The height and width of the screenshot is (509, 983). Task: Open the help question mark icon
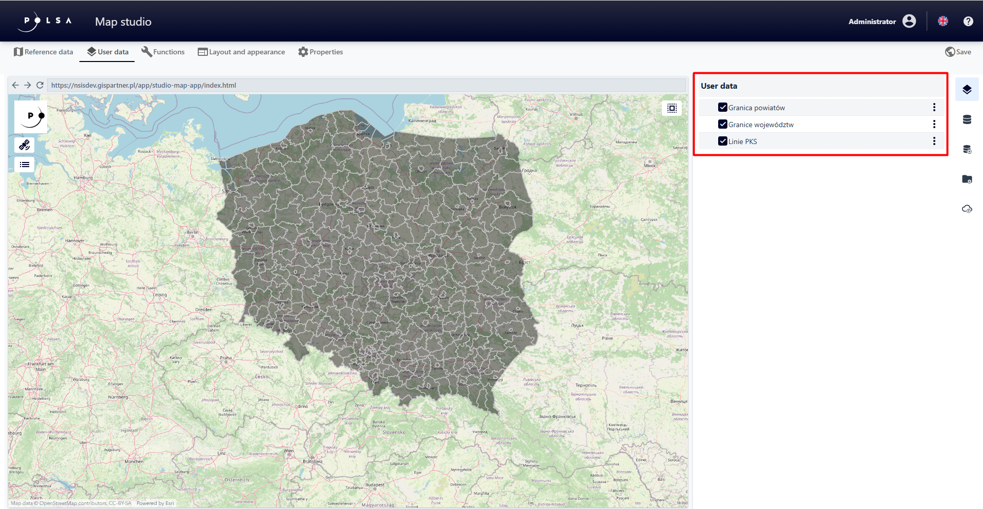[x=968, y=21]
